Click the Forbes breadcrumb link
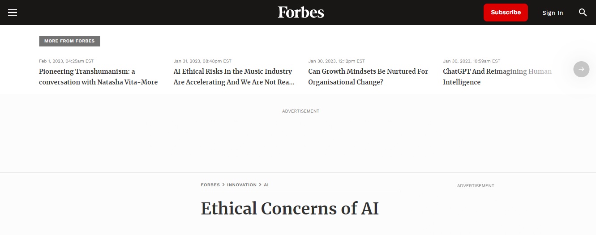Image resolution: width=596 pixels, height=235 pixels. [x=210, y=185]
